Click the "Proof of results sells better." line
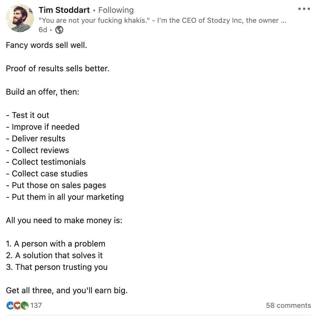 [58, 69]
